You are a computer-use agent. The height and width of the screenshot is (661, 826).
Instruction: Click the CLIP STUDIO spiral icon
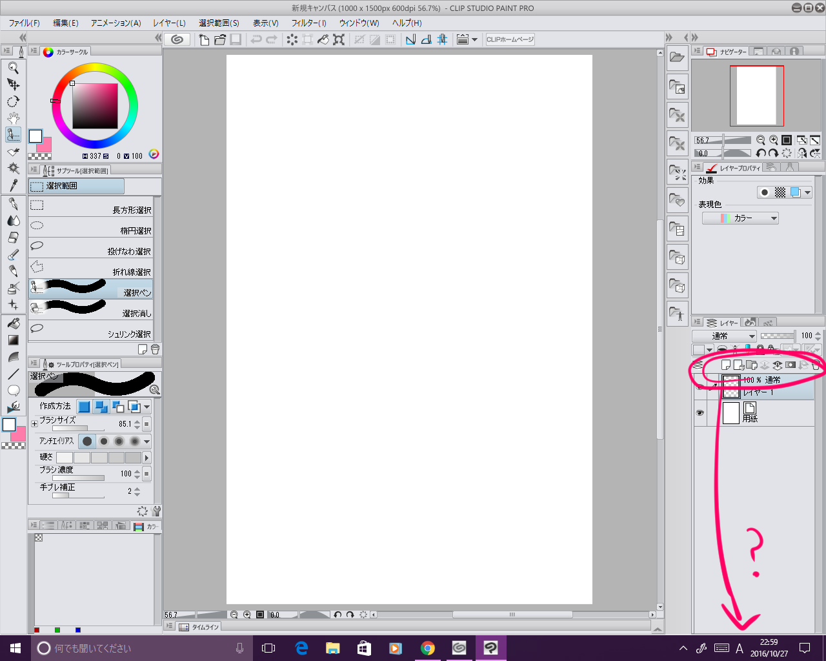pyautogui.click(x=177, y=39)
